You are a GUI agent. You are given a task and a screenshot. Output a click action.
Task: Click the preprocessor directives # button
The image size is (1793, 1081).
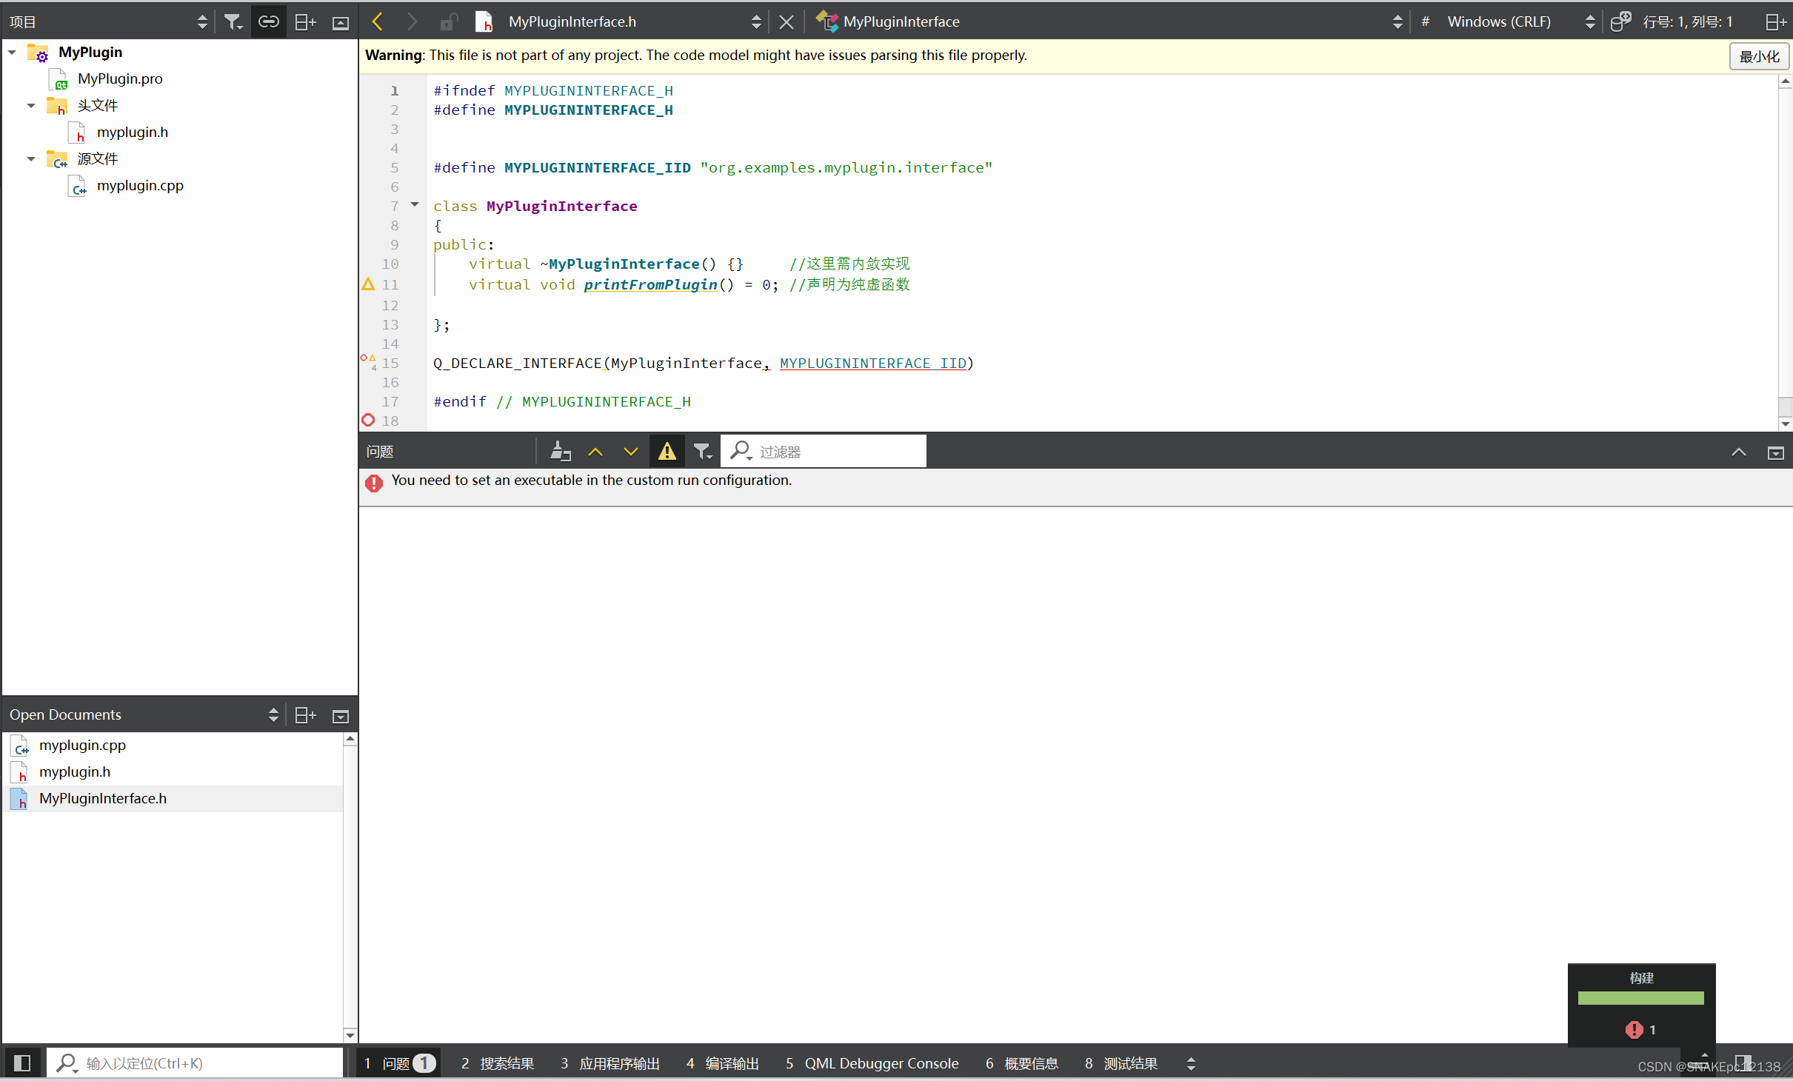1425,21
